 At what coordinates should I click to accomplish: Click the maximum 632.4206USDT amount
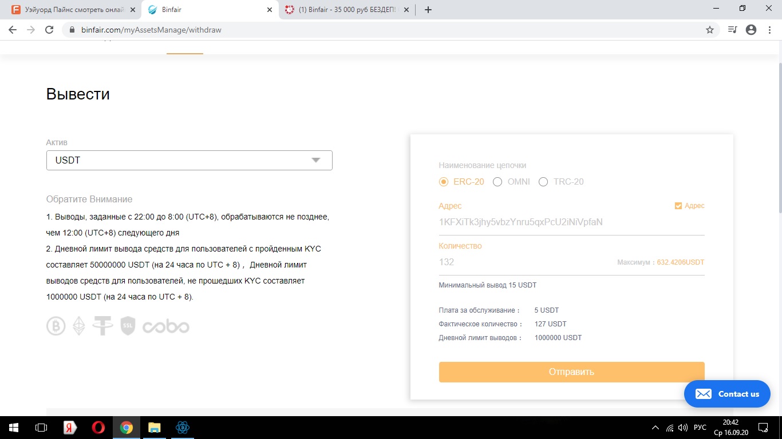point(681,262)
